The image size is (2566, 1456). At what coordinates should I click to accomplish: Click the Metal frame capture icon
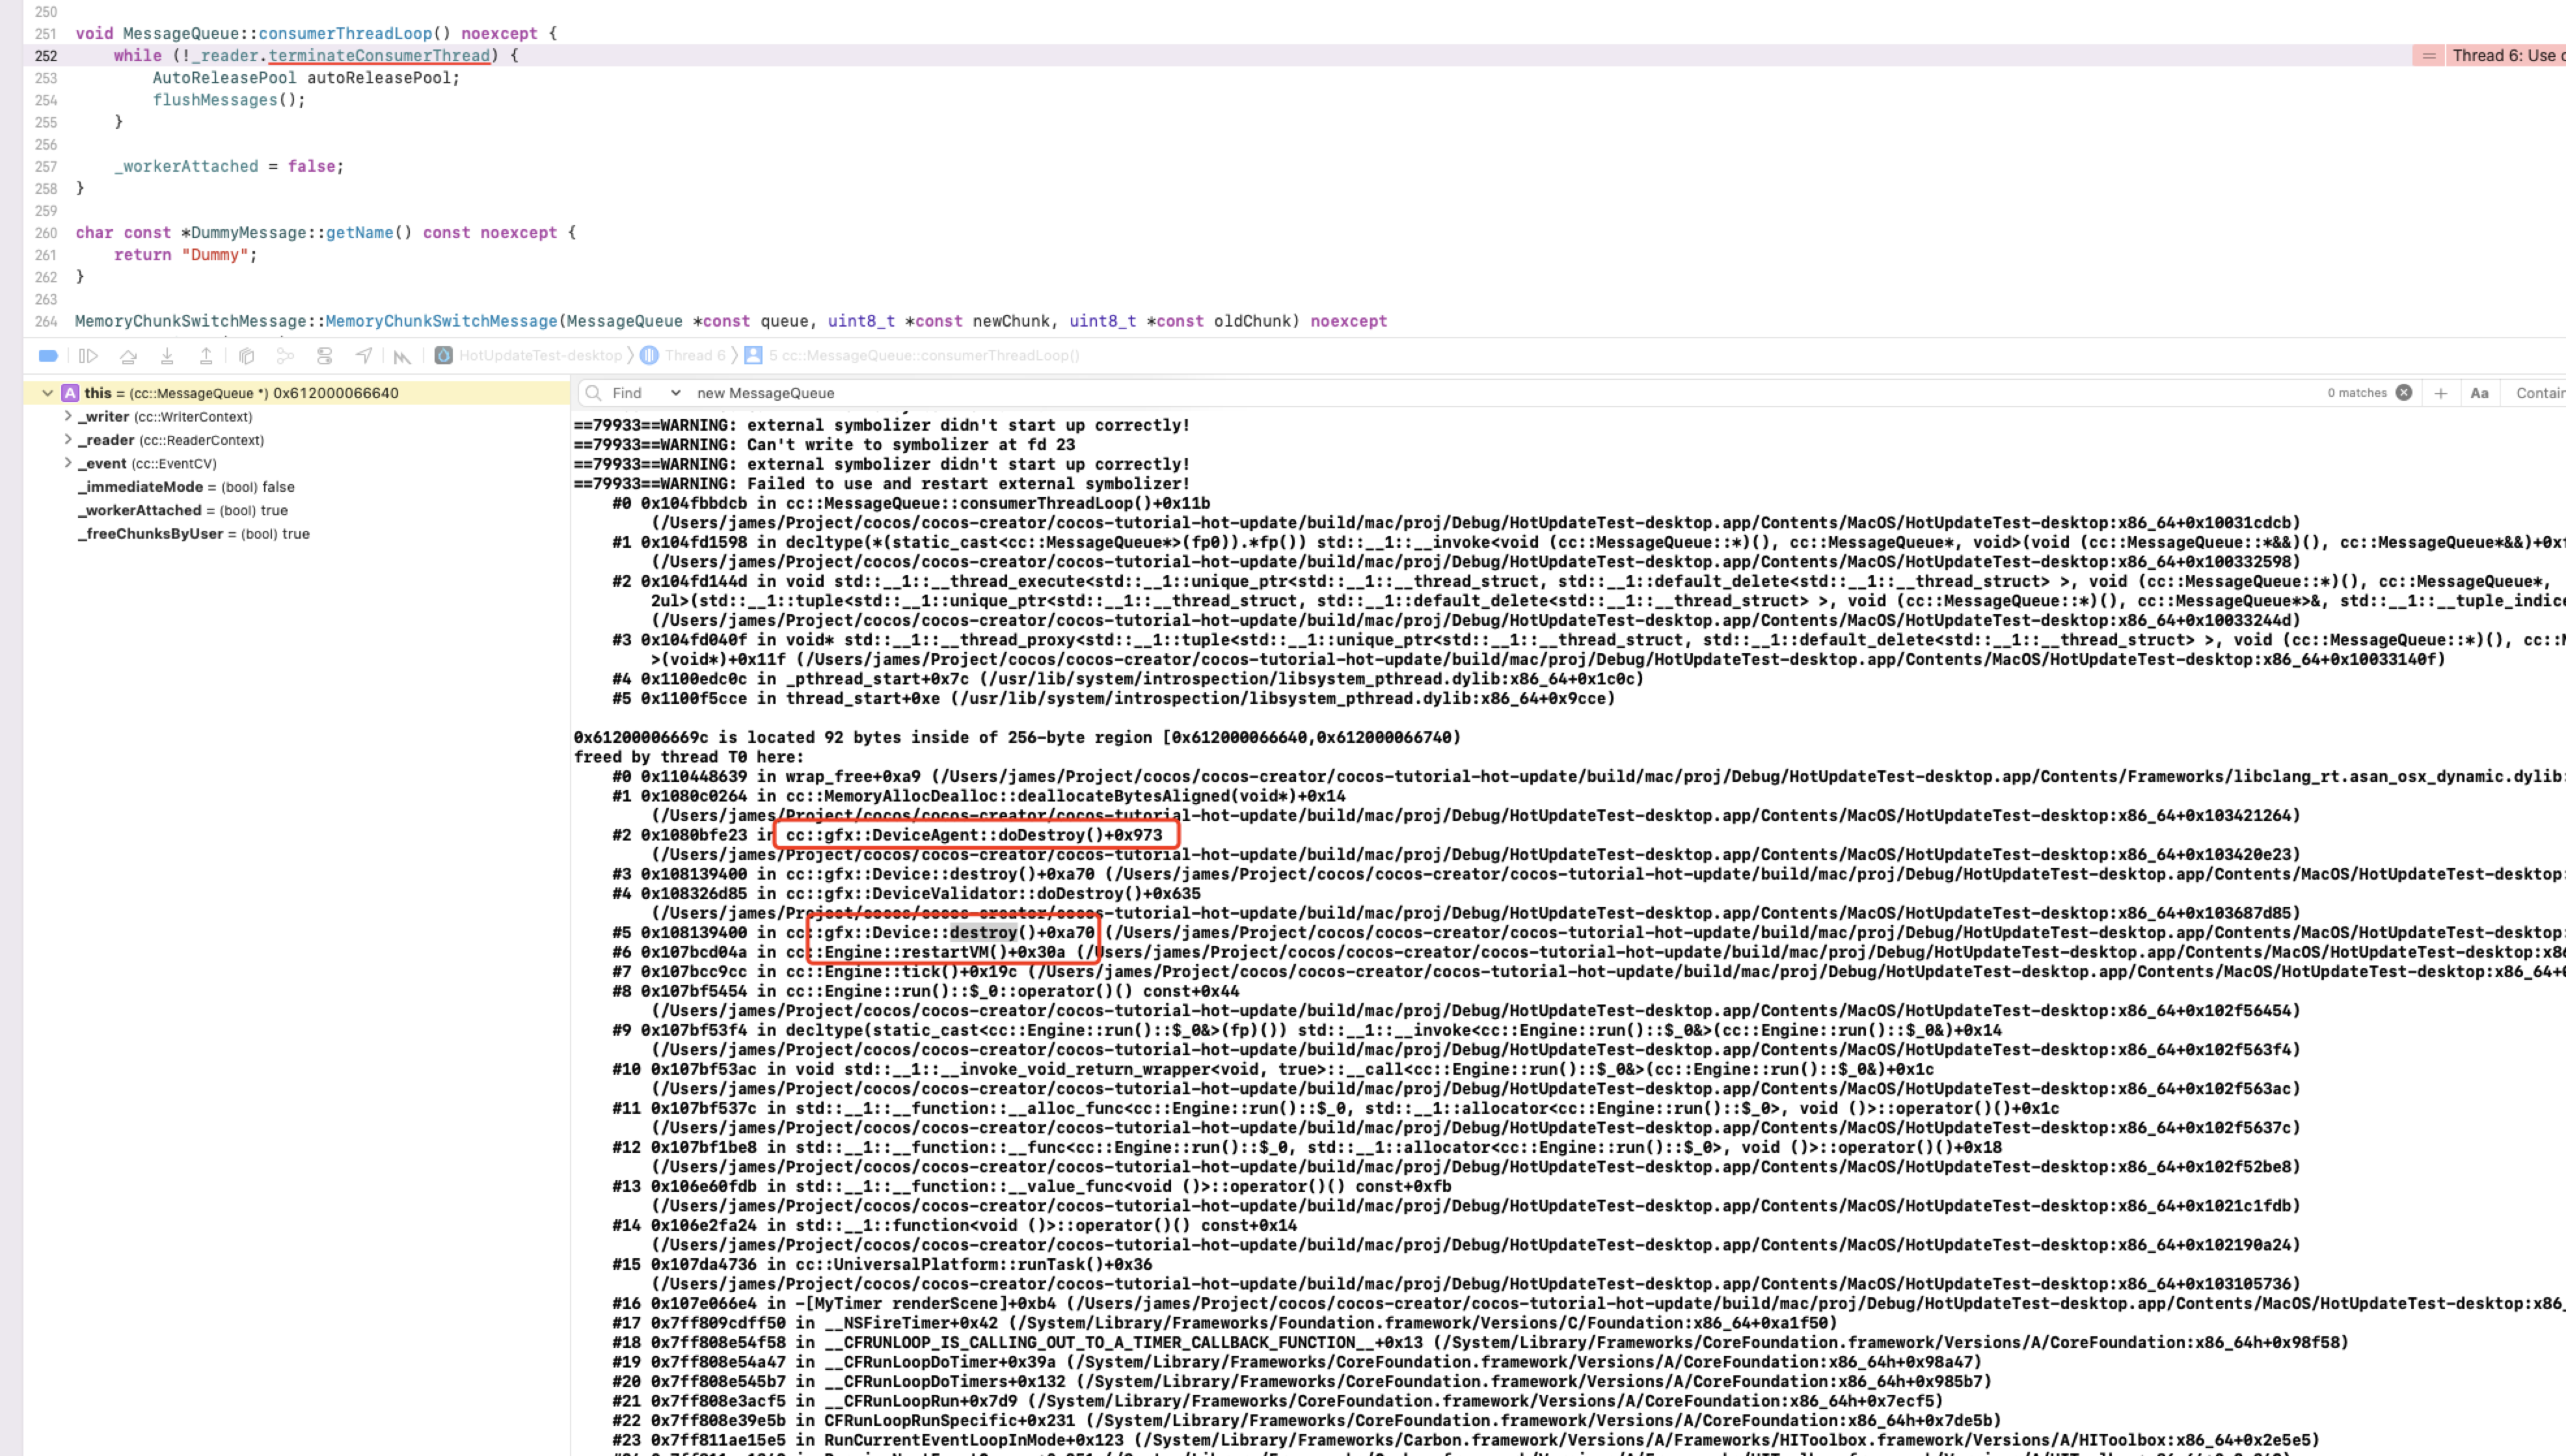[402, 356]
